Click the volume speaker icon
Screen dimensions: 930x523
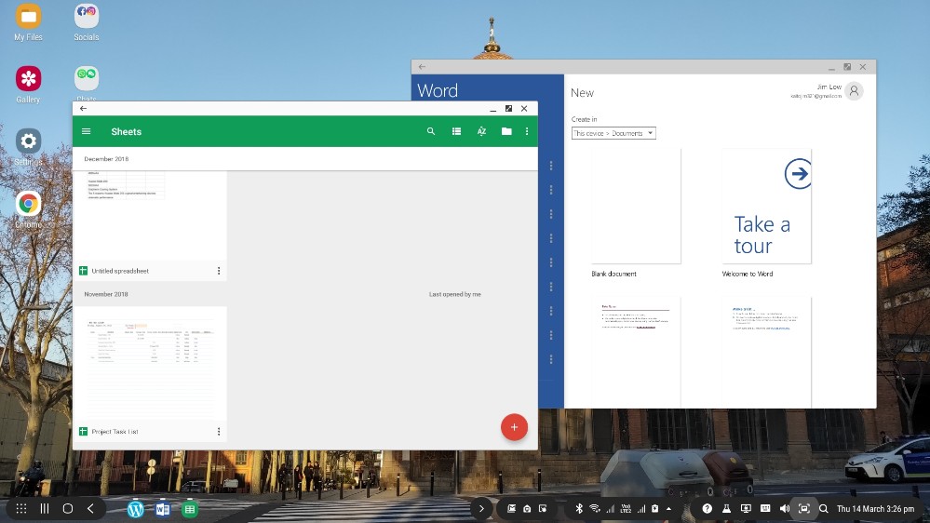click(x=785, y=509)
